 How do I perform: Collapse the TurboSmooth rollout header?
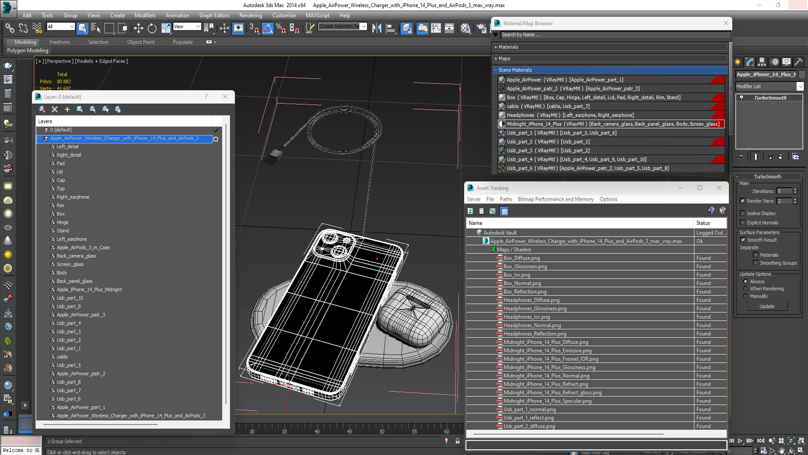click(x=767, y=177)
